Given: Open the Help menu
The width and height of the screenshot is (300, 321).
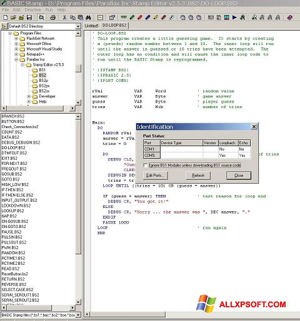Looking at the screenshot, I should coord(61,10).
